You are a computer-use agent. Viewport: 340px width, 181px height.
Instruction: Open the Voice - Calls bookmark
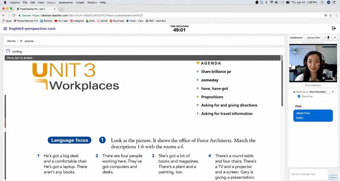tap(135, 21)
